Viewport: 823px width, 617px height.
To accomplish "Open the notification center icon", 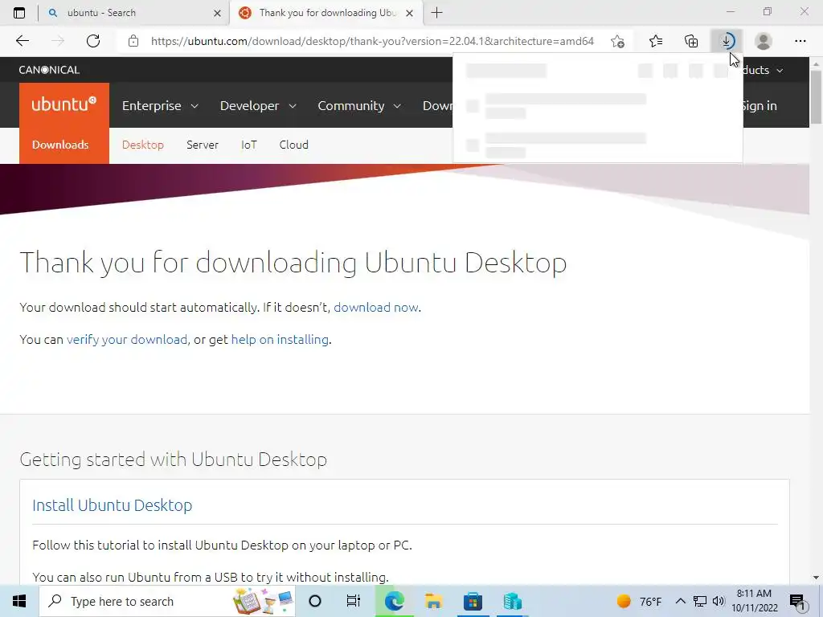I will pos(798,602).
